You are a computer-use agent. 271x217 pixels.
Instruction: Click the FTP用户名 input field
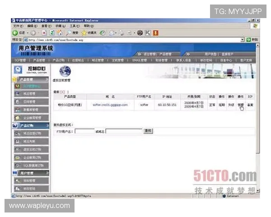[x=85, y=131]
